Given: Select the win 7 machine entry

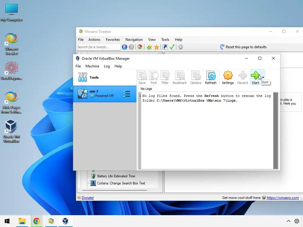Looking at the screenshot, I should (105, 94).
